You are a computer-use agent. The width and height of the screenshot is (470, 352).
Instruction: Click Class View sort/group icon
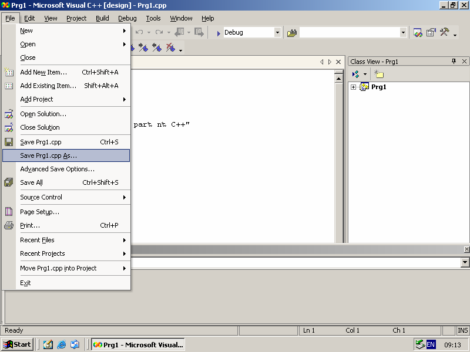pyautogui.click(x=355, y=74)
